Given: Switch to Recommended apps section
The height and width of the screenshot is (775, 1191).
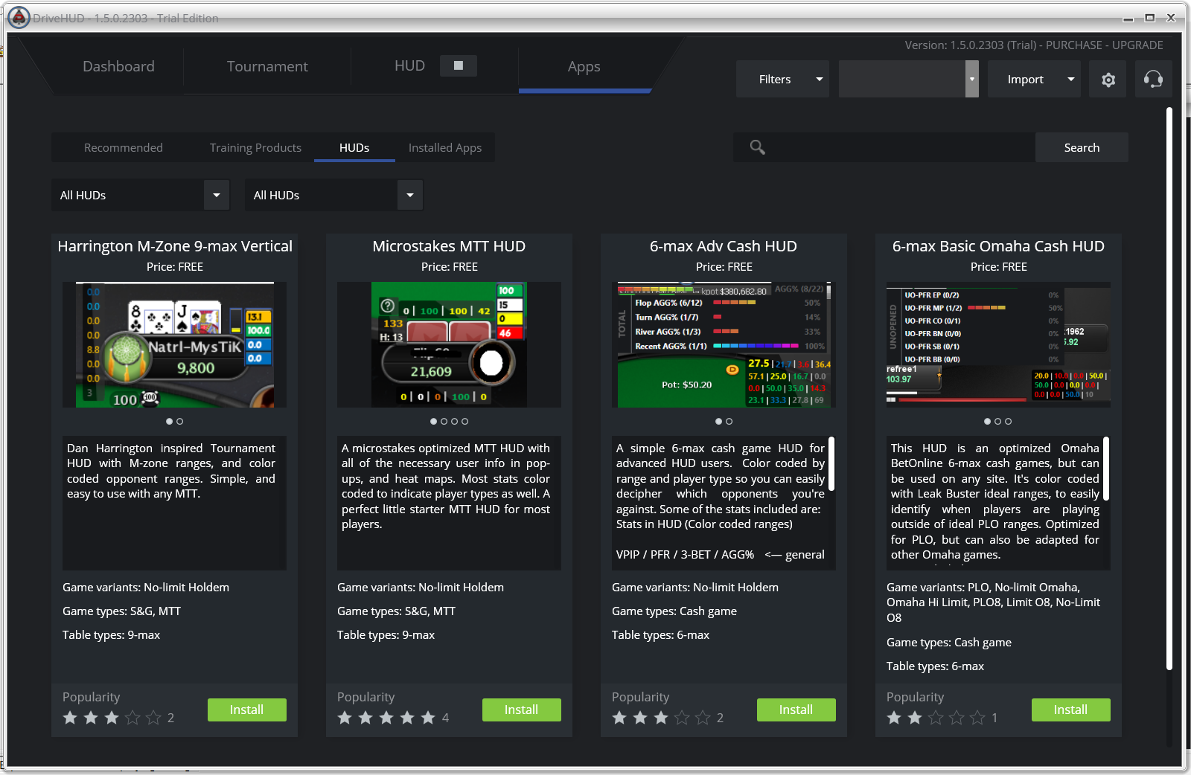Looking at the screenshot, I should point(124,147).
